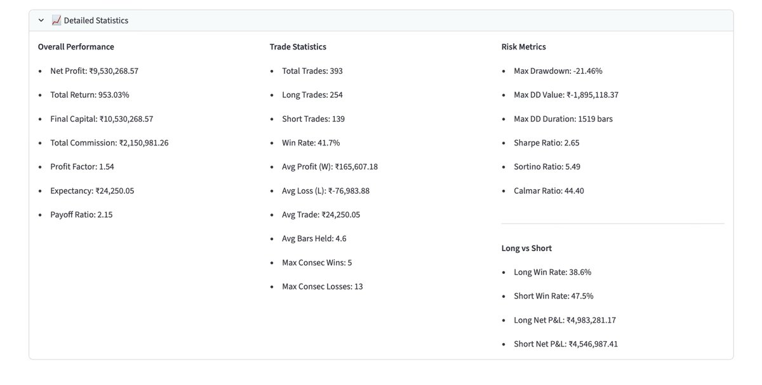Click Long Win Rate: 38.6%
Screen dimensions: 762x385
pyautogui.click(x=552, y=272)
